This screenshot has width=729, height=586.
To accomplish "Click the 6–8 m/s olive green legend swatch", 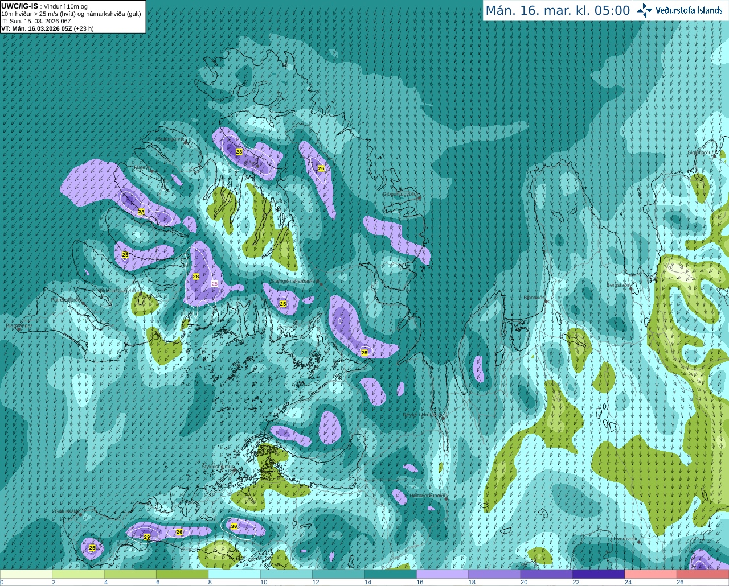I will tap(182, 574).
